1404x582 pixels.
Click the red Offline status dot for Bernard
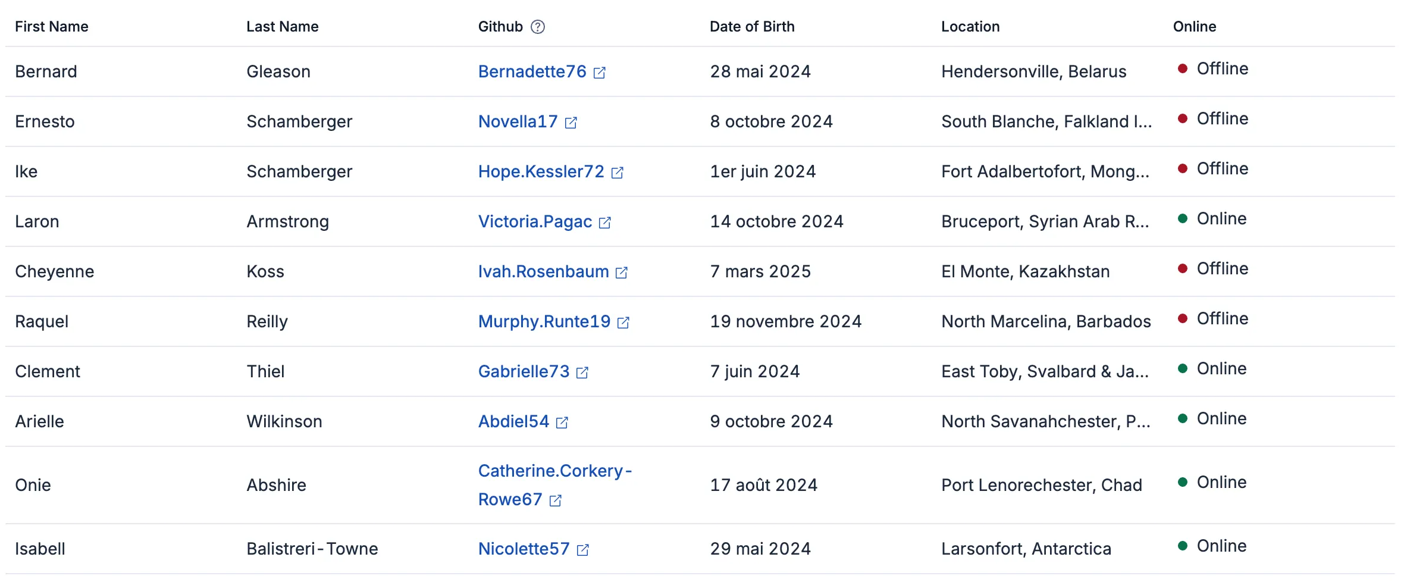click(x=1183, y=68)
